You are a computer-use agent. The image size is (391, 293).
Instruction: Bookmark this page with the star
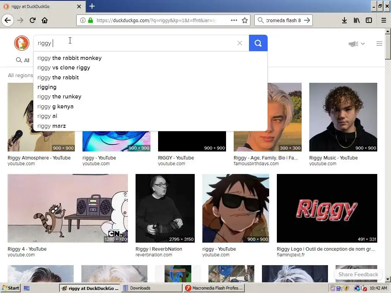click(x=245, y=20)
